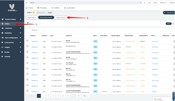Click the share arrow on Abandoned button
Screen dimensions: 175x101
coord(165,13)
